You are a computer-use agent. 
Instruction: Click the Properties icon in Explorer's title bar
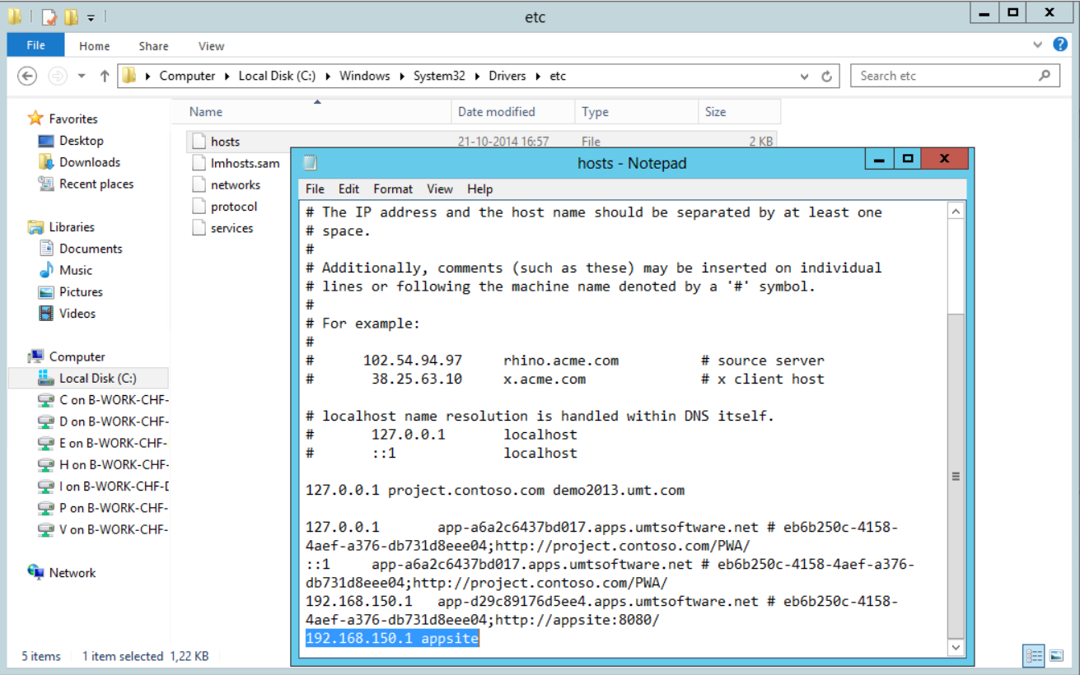pyautogui.click(x=49, y=16)
